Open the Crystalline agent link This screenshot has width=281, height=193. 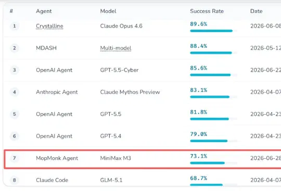49,26
